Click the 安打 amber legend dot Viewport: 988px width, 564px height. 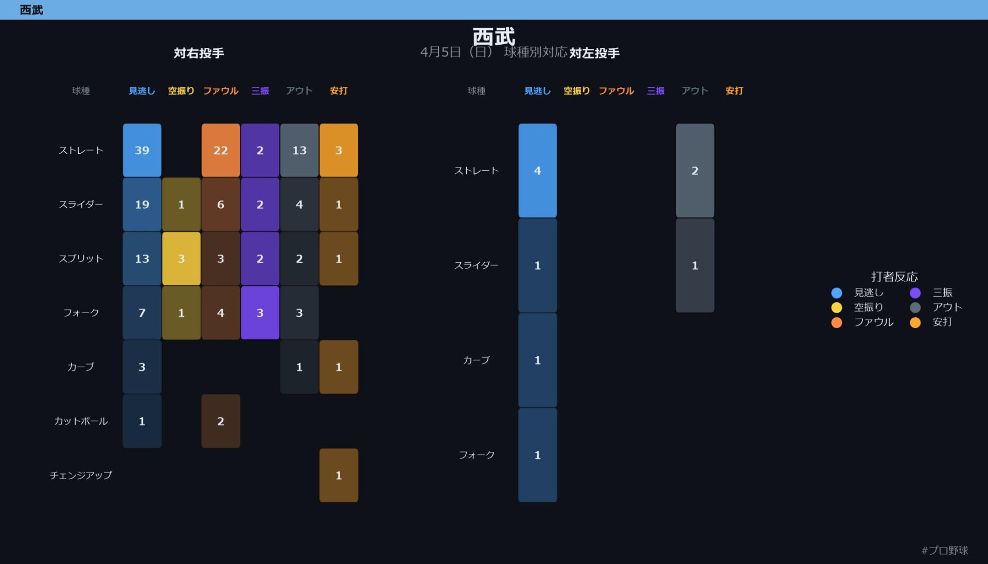tap(915, 322)
